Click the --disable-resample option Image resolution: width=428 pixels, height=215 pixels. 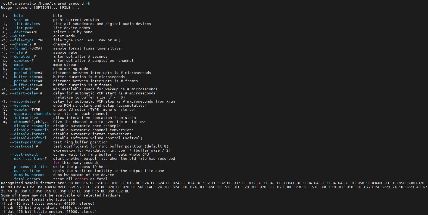(x=29, y=126)
